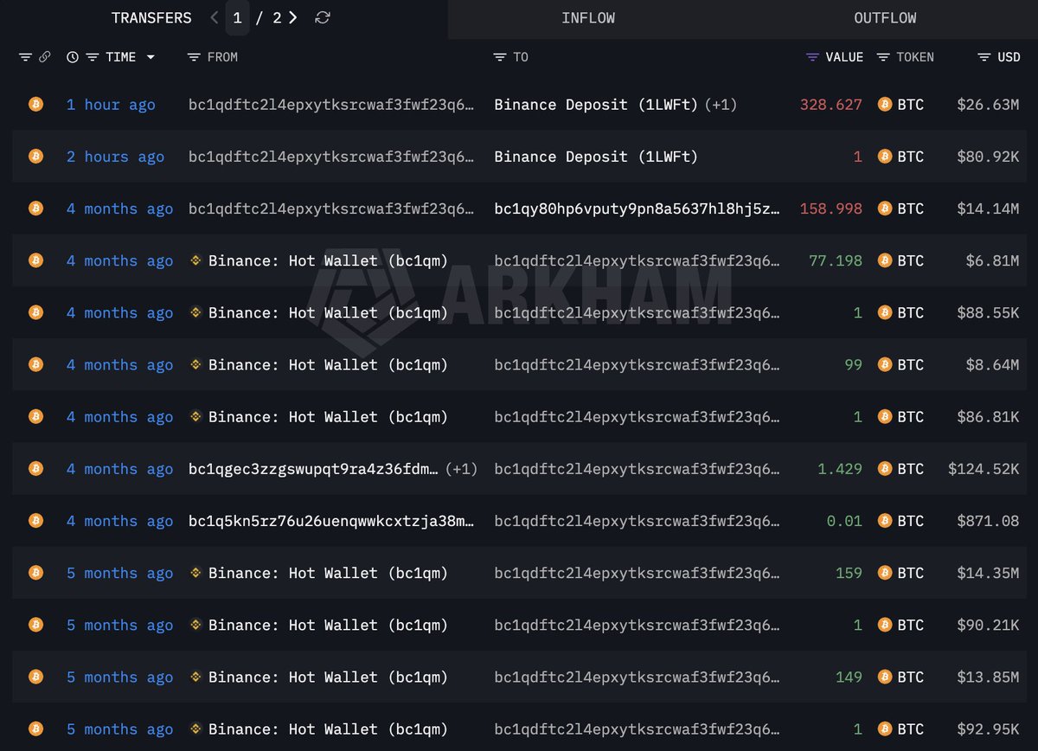Open Binance Deposit (1LWFt) with +1 tag
Screen dimensions: 1038x751
pos(596,105)
